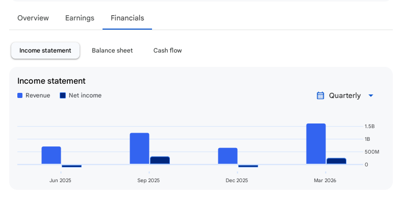
Task: Click the Jun 2025 axis label
Action: tap(60, 181)
